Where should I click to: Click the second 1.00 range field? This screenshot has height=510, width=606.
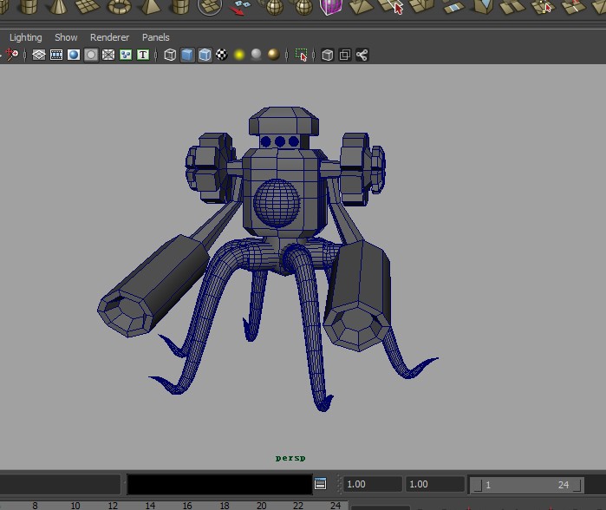click(x=435, y=484)
